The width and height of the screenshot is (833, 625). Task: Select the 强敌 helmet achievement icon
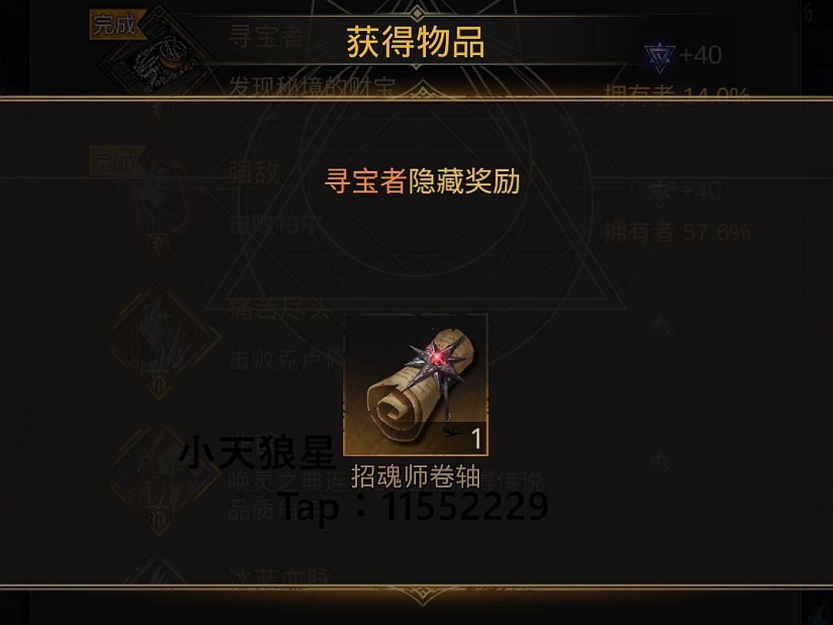[158, 204]
